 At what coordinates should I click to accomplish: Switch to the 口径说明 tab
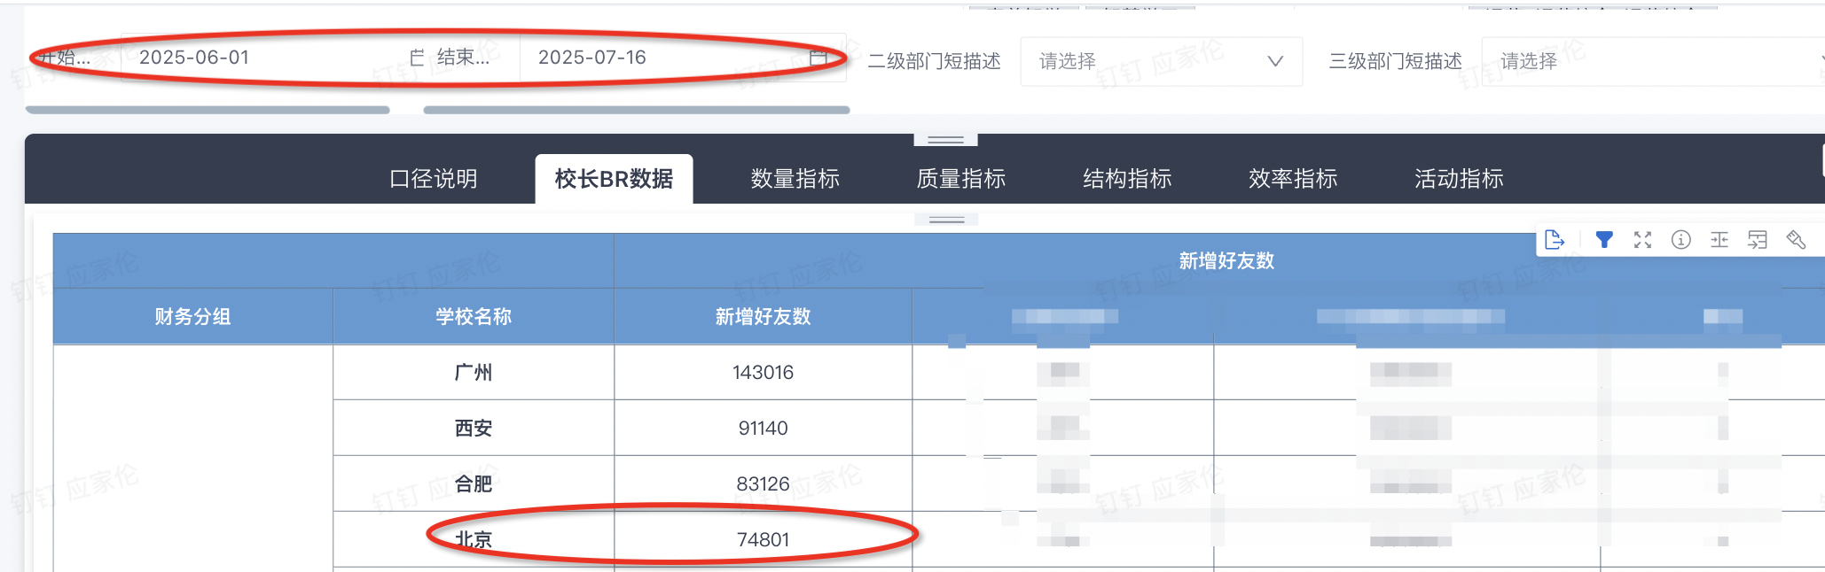pos(434,179)
